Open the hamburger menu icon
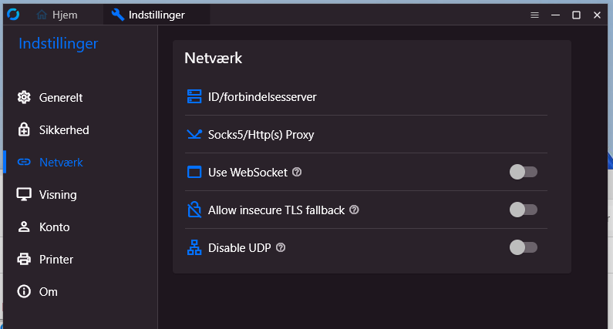Viewport: 613px width, 329px height. [x=534, y=15]
